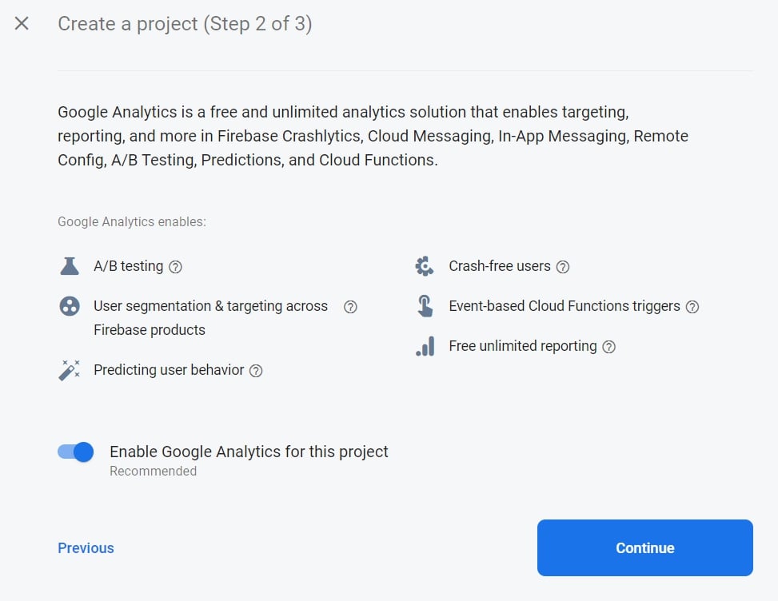Click the Free unlimited reporting label

point(523,346)
